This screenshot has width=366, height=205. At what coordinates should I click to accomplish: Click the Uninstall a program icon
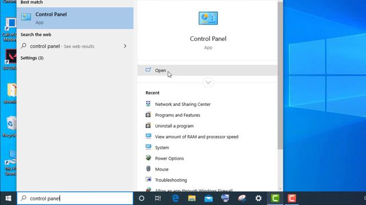(x=148, y=125)
